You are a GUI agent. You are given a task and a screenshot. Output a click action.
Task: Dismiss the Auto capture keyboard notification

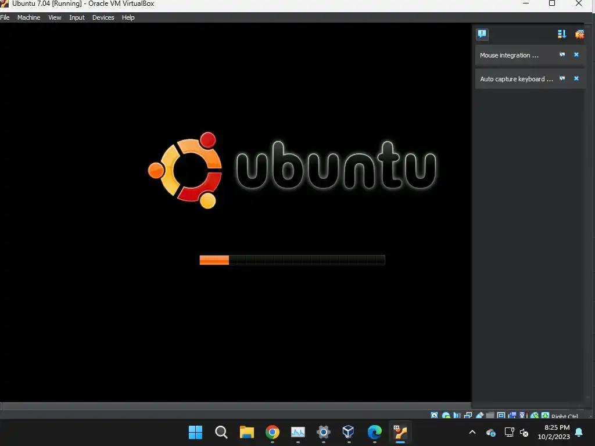point(576,78)
